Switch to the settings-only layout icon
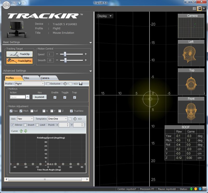This screenshot has width=208, height=193. click(194, 9)
